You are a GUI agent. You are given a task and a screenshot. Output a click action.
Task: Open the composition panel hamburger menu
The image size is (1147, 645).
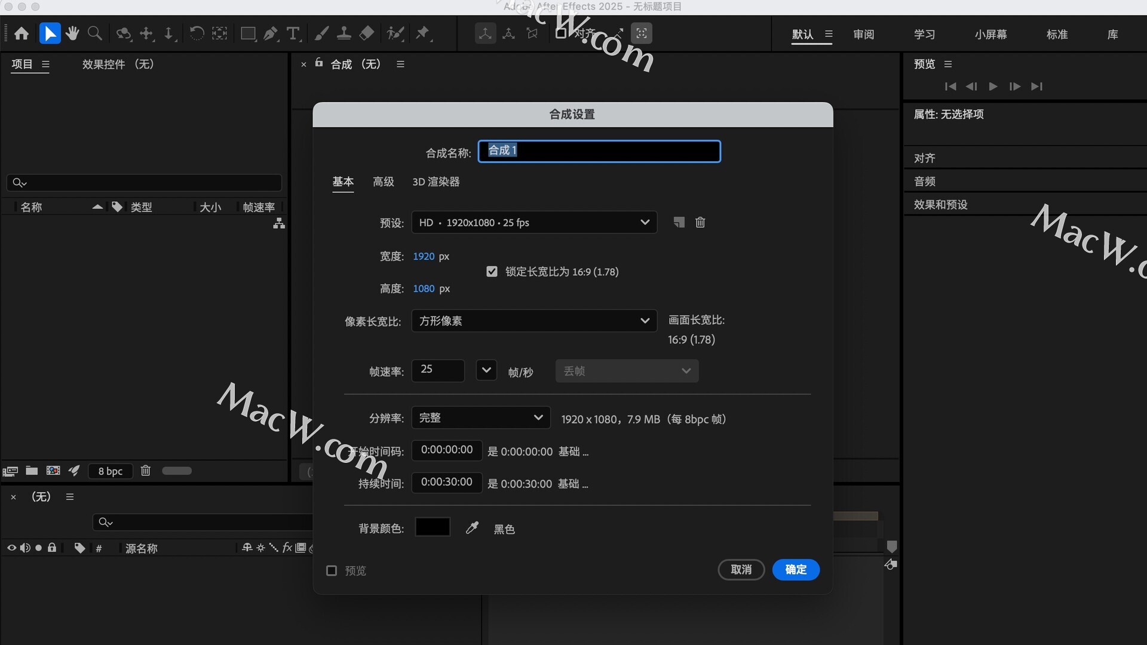click(400, 64)
